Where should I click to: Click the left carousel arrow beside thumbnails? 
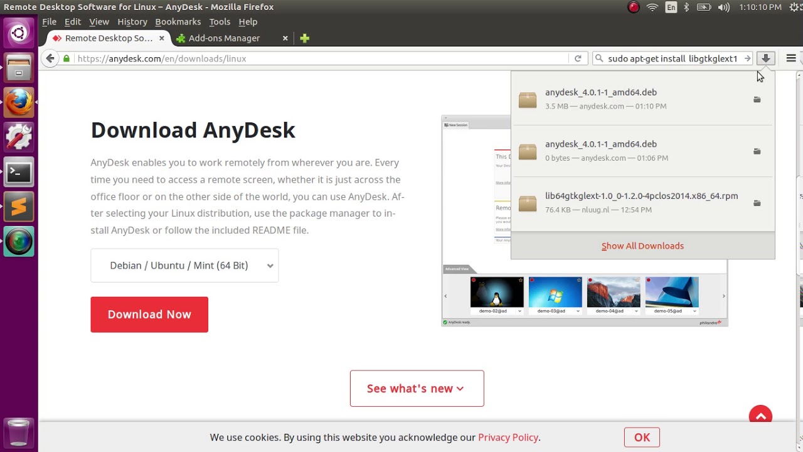pyautogui.click(x=445, y=296)
